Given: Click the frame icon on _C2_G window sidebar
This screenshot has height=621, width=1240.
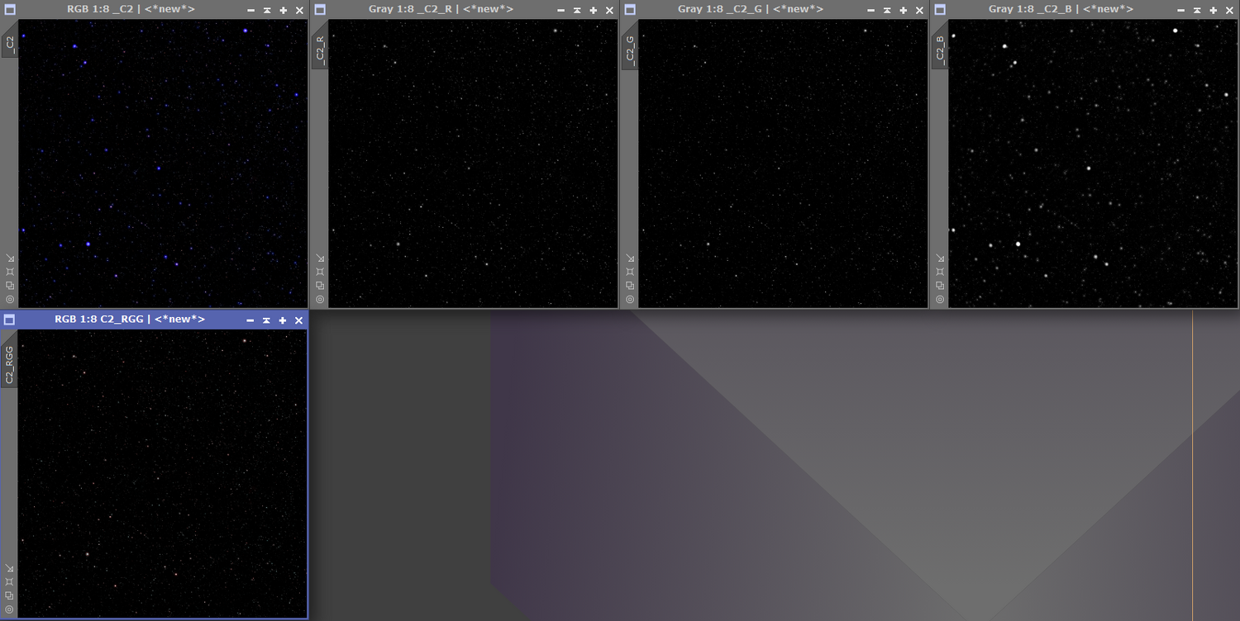Looking at the screenshot, I should 629,271.
